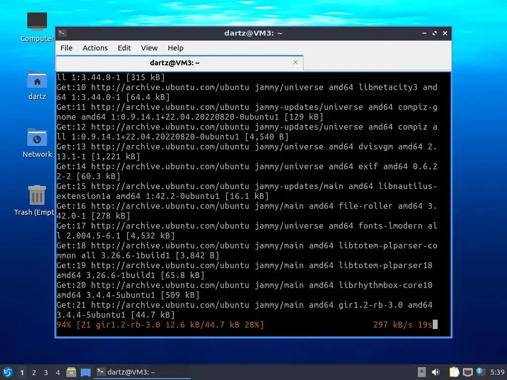Viewport: 507px width, 380px height.
Task: Click the terminal icon in the title bar
Action: click(x=62, y=33)
